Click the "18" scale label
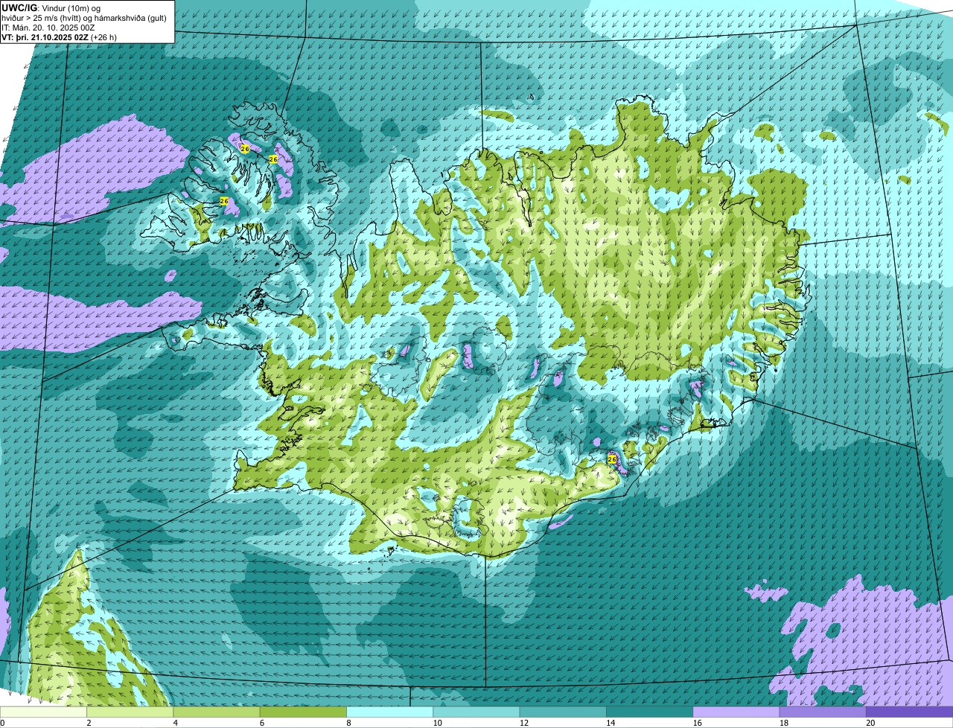The height and width of the screenshot is (728, 953). pyautogui.click(x=783, y=723)
